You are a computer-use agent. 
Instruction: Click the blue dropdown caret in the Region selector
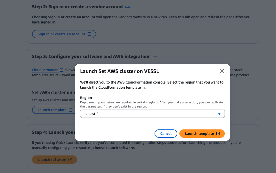(x=219, y=114)
